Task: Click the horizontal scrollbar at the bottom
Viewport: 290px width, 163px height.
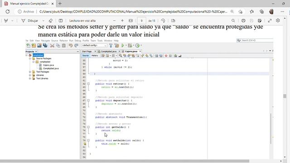Action: click(125, 161)
